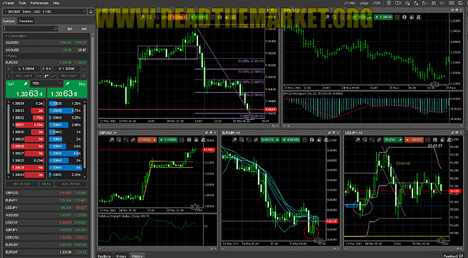Click the indicators f icon in GBPUSD chart

(x=188, y=139)
